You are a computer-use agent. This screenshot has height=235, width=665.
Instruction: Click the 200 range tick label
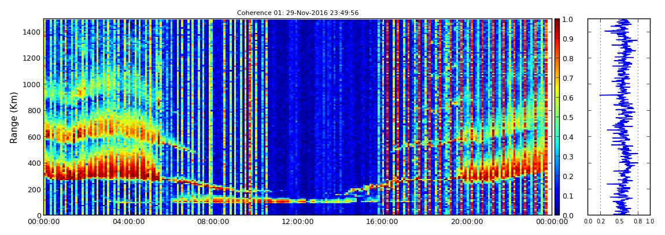click(34, 189)
